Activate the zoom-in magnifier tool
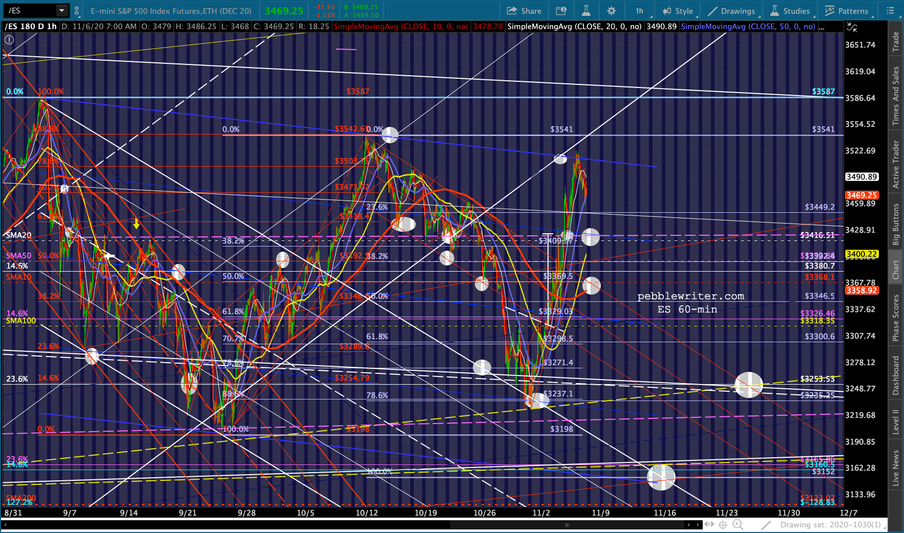The width and height of the screenshot is (904, 533). click(x=738, y=524)
